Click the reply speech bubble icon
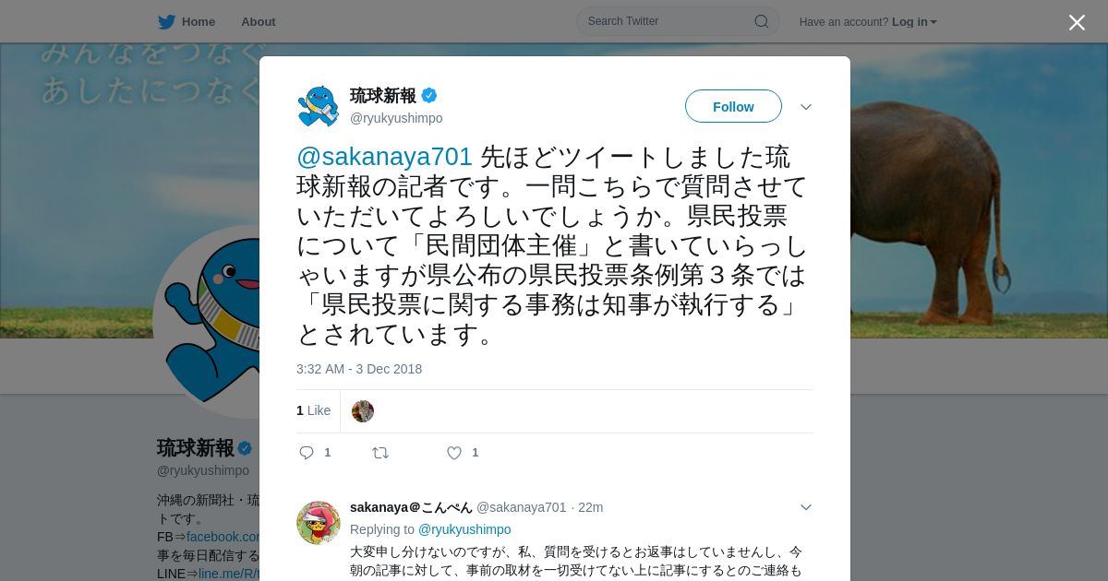1108x581 pixels. click(x=307, y=453)
